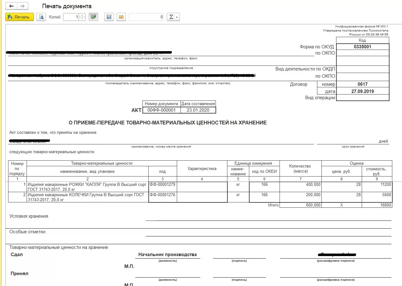Image resolution: width=402 pixels, height=286 pixels.
Task: Select the Характеристика column header
Action: click(x=202, y=169)
